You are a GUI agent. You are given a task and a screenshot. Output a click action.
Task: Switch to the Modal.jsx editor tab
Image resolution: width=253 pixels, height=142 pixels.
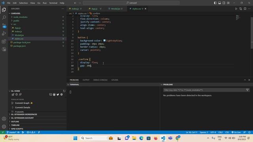[115, 9]
